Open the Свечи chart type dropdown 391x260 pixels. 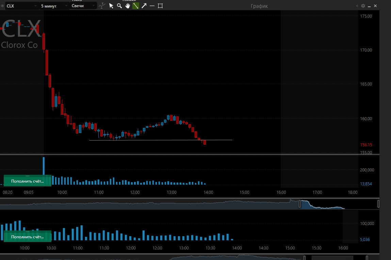point(83,6)
